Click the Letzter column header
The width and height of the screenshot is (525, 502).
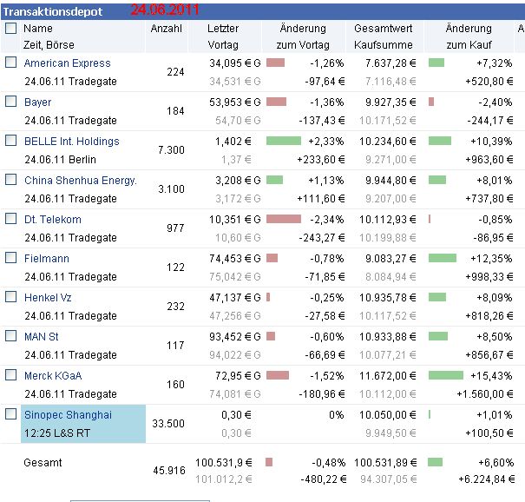pyautogui.click(x=223, y=29)
